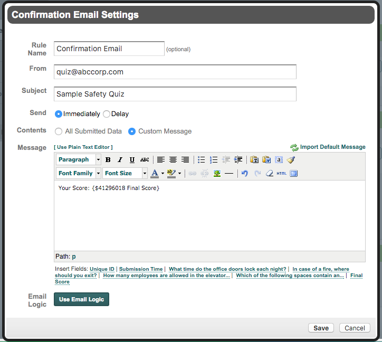This screenshot has height=342, width=382.
Task: Expand the highlight color picker arrow
Action: pyautogui.click(x=179, y=173)
